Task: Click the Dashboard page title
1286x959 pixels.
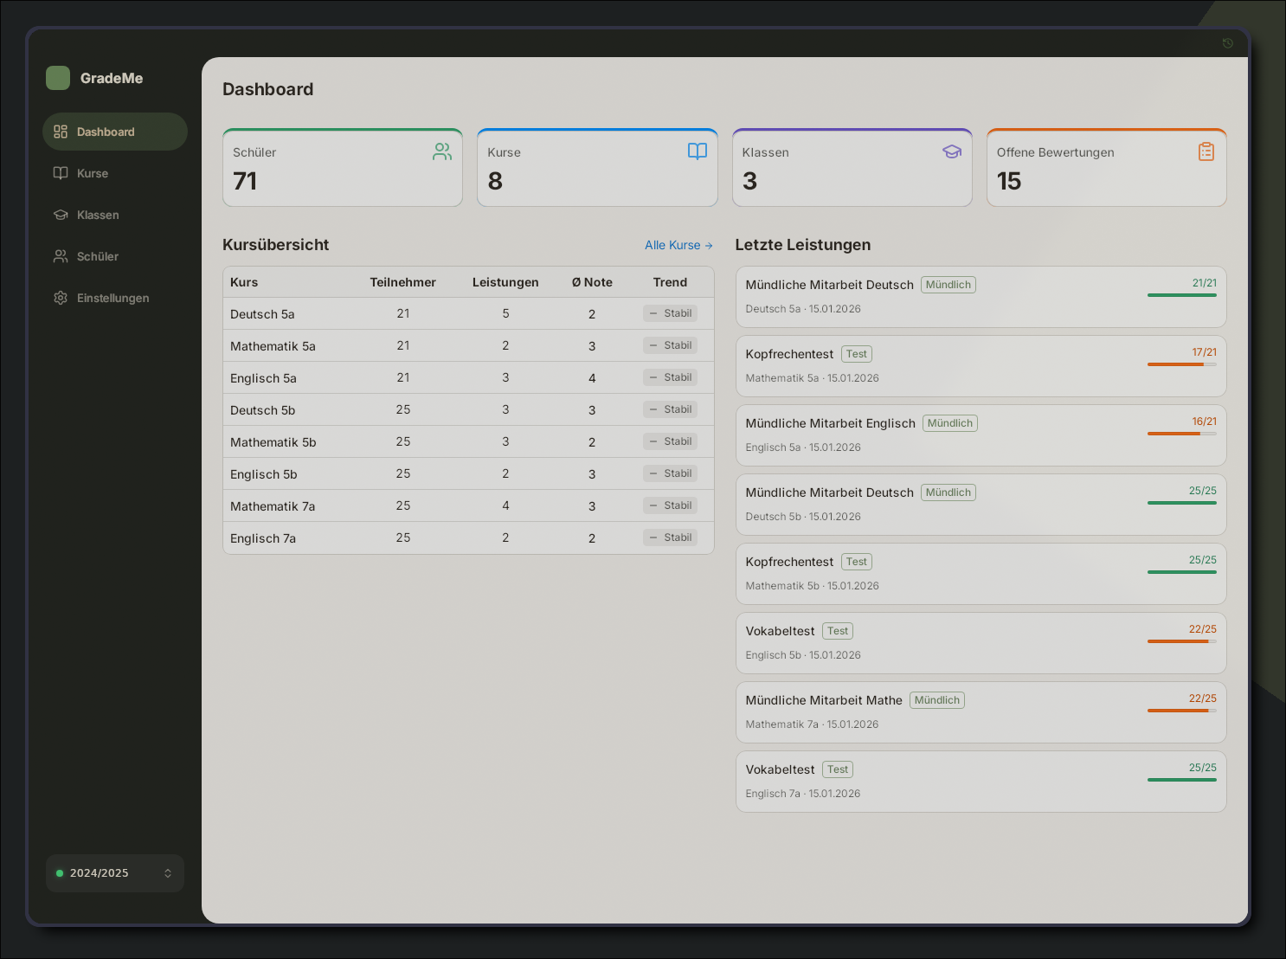Action: [x=268, y=89]
